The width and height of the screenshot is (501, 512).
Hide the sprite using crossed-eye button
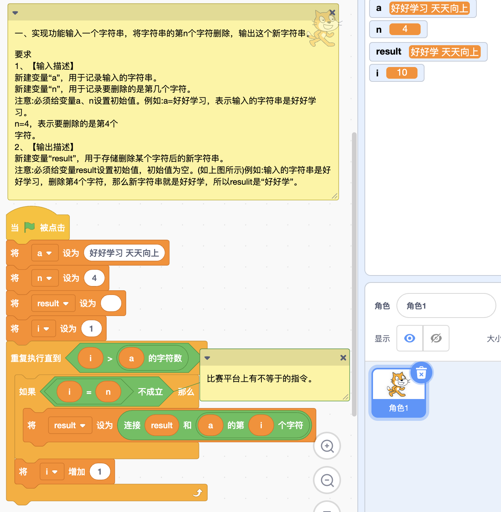(436, 338)
